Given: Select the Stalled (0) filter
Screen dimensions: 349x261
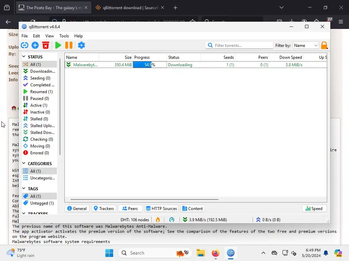Looking at the screenshot, I should [40, 119].
